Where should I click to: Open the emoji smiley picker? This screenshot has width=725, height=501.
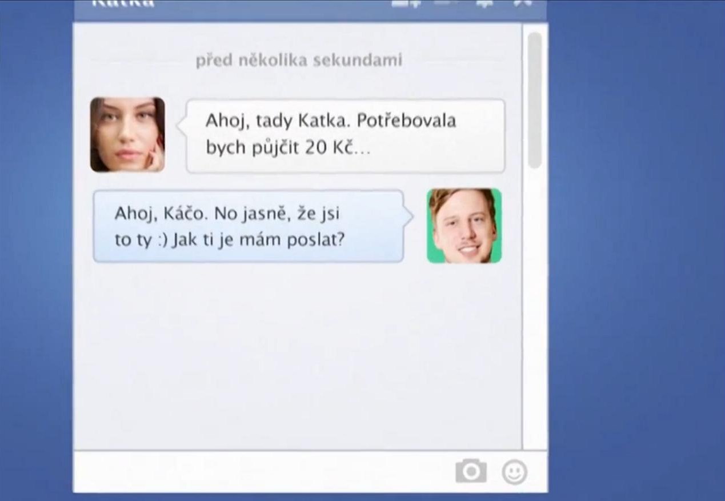point(514,472)
